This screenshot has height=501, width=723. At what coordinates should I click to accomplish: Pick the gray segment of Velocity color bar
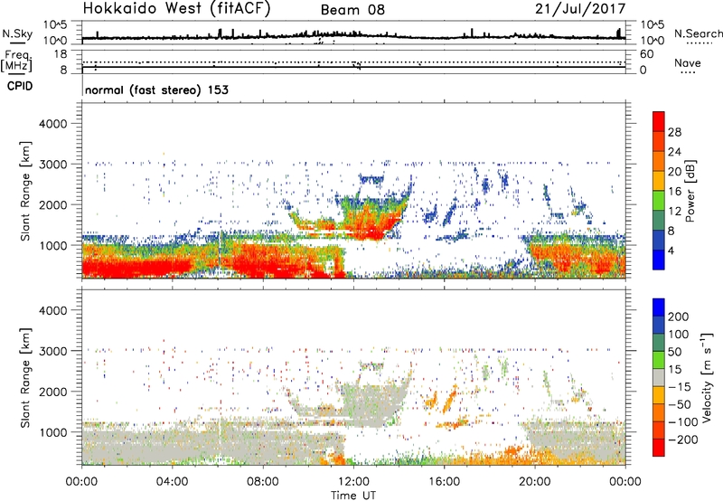tap(661, 373)
